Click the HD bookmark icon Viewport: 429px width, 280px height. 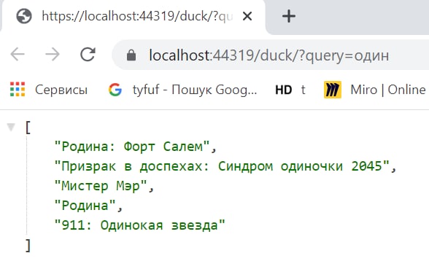[283, 90]
